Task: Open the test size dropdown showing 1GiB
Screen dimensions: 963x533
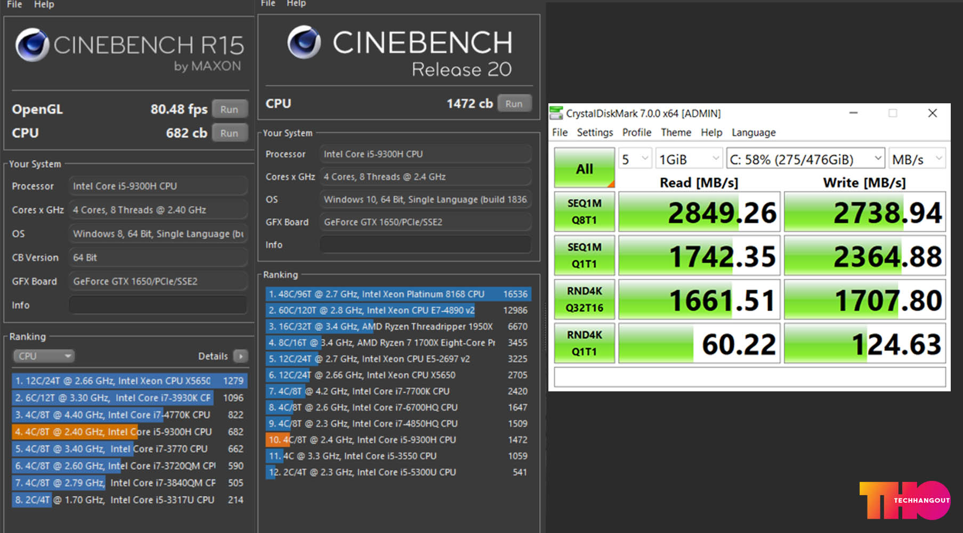Action: (689, 159)
